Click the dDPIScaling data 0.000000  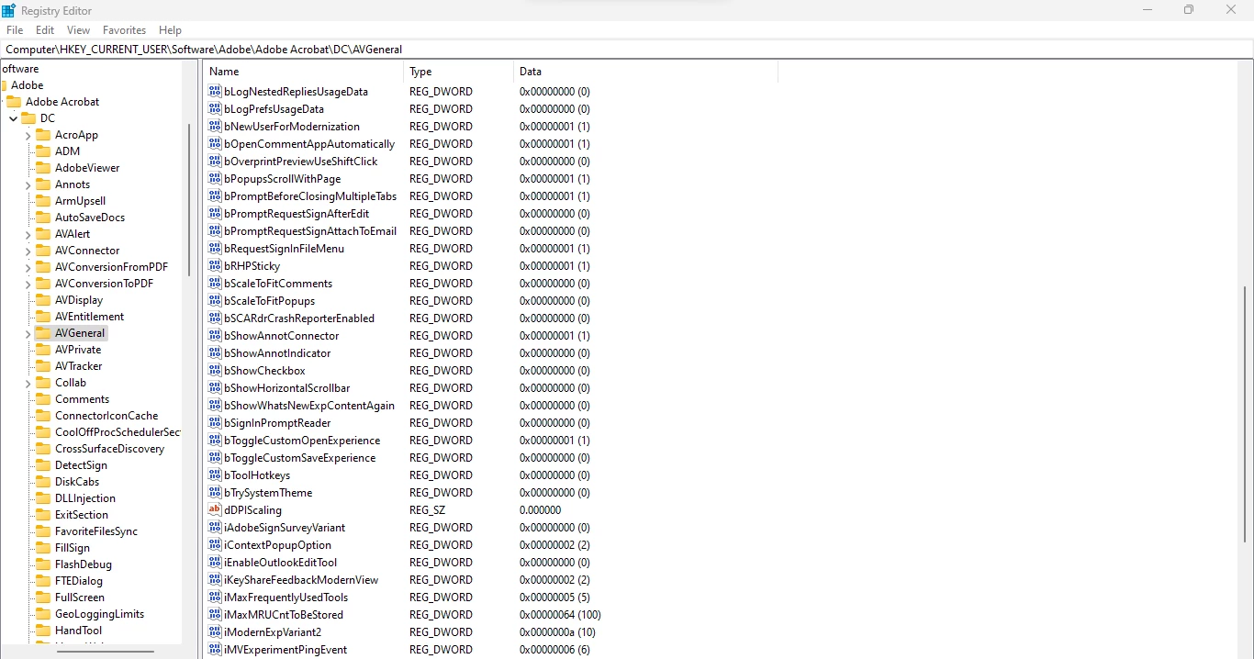(540, 510)
